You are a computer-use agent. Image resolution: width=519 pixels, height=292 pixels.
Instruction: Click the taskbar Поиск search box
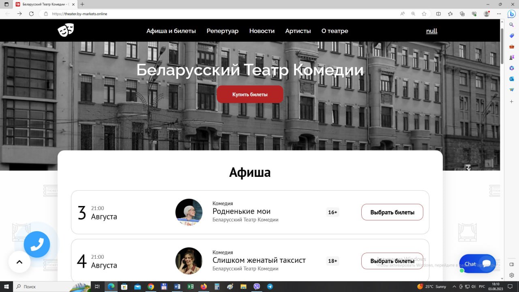(x=51, y=287)
